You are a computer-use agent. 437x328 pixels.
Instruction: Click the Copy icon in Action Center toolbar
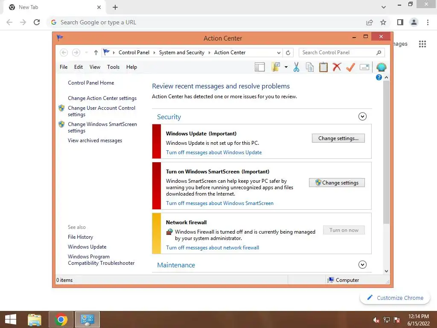pos(310,67)
